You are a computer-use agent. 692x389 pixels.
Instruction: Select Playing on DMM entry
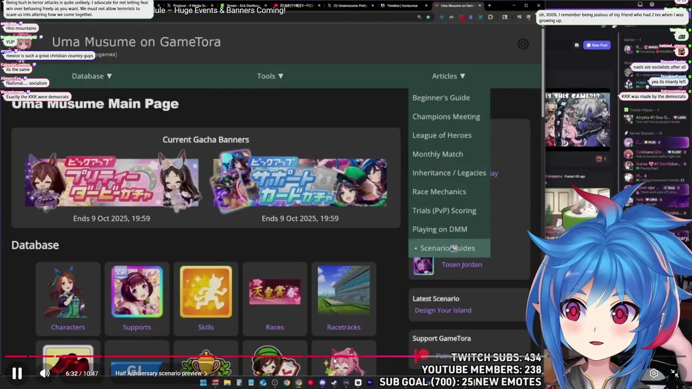pos(440,229)
